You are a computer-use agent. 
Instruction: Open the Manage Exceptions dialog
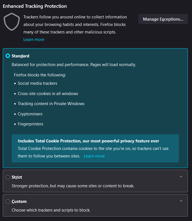163,19
